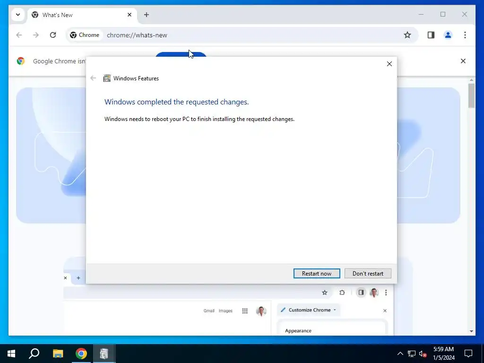Screen dimensions: 484x363
Task: Click the Chrome site info chip
Action: click(85, 35)
